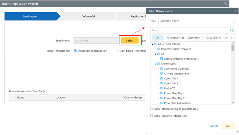
Task: Cancel the network intent selection
Action: 213,126
